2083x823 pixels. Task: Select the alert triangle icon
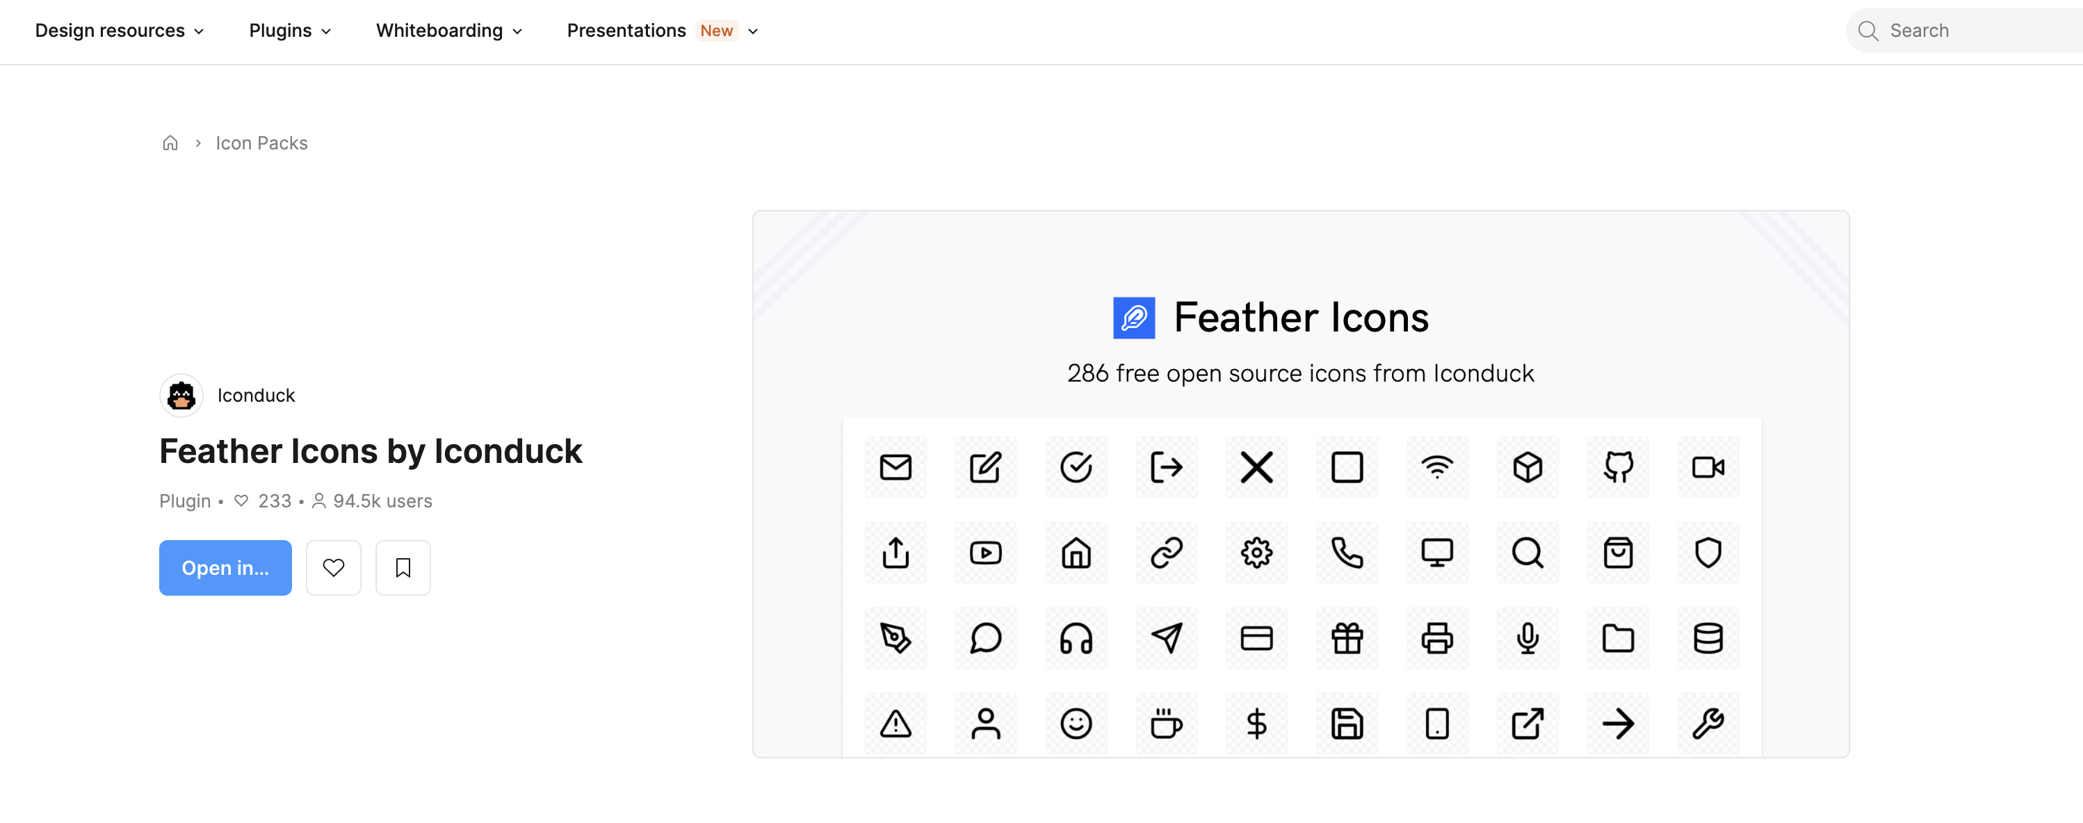(x=895, y=724)
